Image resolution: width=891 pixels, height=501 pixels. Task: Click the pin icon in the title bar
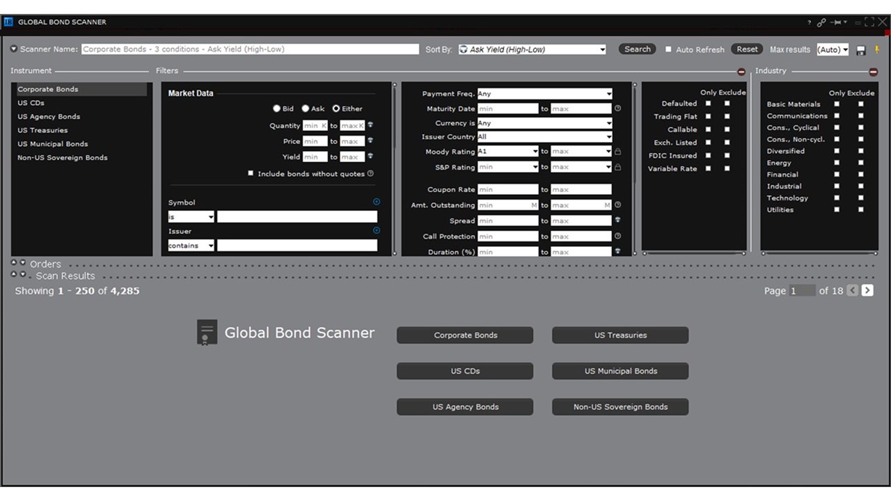(x=836, y=22)
